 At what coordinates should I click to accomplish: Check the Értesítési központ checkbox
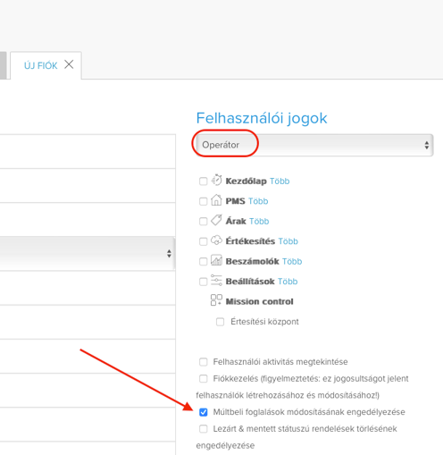220,322
